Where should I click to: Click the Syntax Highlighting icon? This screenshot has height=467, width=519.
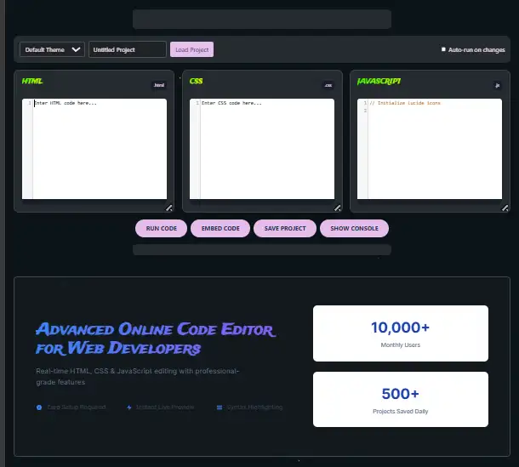[x=220, y=407]
